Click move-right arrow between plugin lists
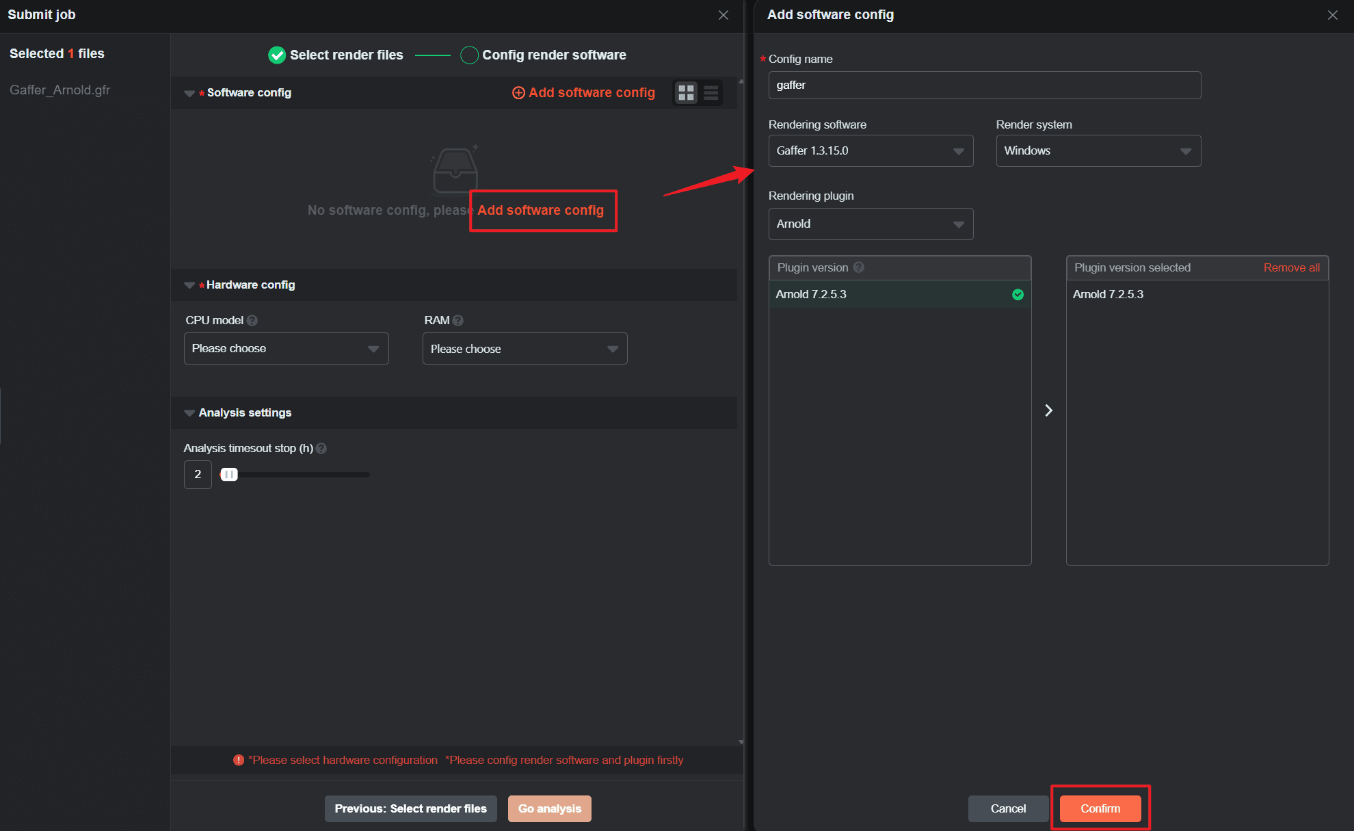This screenshot has width=1354, height=831. point(1048,410)
